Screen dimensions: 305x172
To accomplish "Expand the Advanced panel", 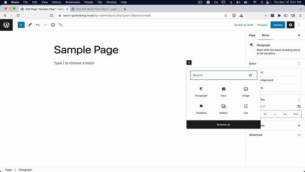I will point(275,135).
